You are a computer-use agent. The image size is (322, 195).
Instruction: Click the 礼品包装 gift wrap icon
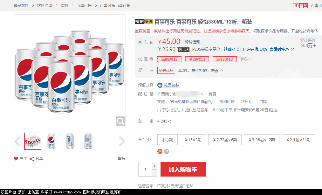(160, 85)
